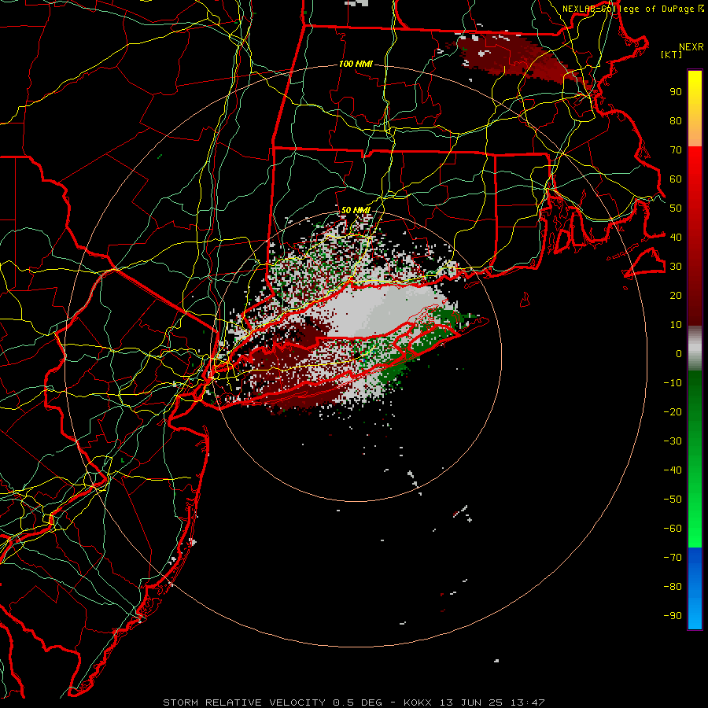Click the '-70' value on the velocity color scale
Screen dimensions: 708x708
click(x=673, y=558)
